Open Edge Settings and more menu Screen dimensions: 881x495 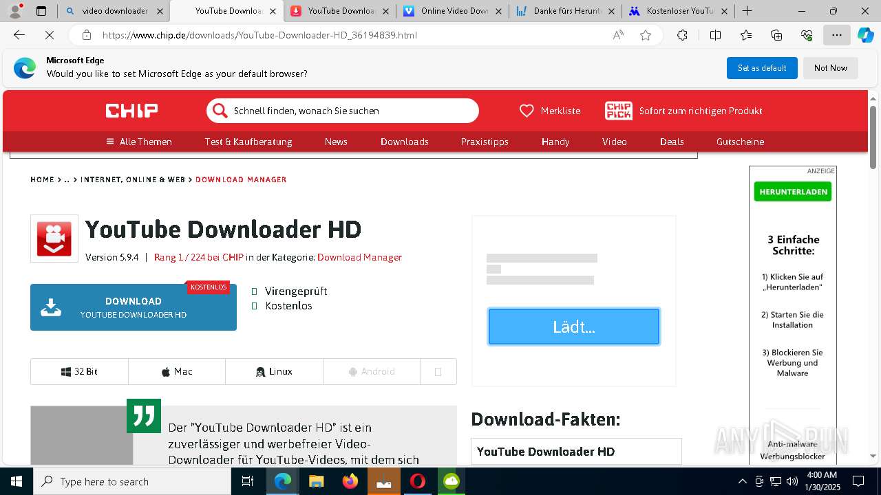pos(837,35)
